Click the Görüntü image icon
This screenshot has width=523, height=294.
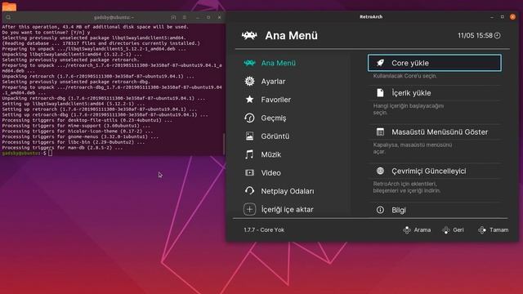pyautogui.click(x=249, y=136)
